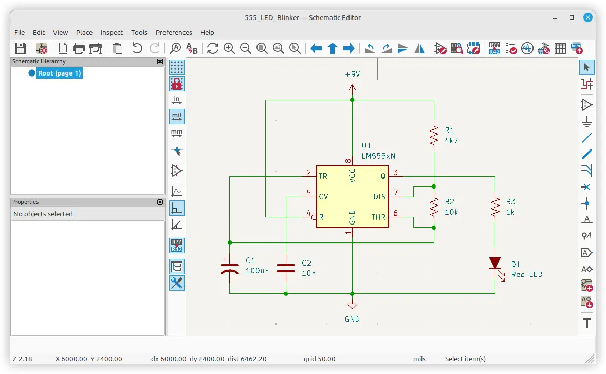
Task: Open the Place menu
Action: coord(84,32)
